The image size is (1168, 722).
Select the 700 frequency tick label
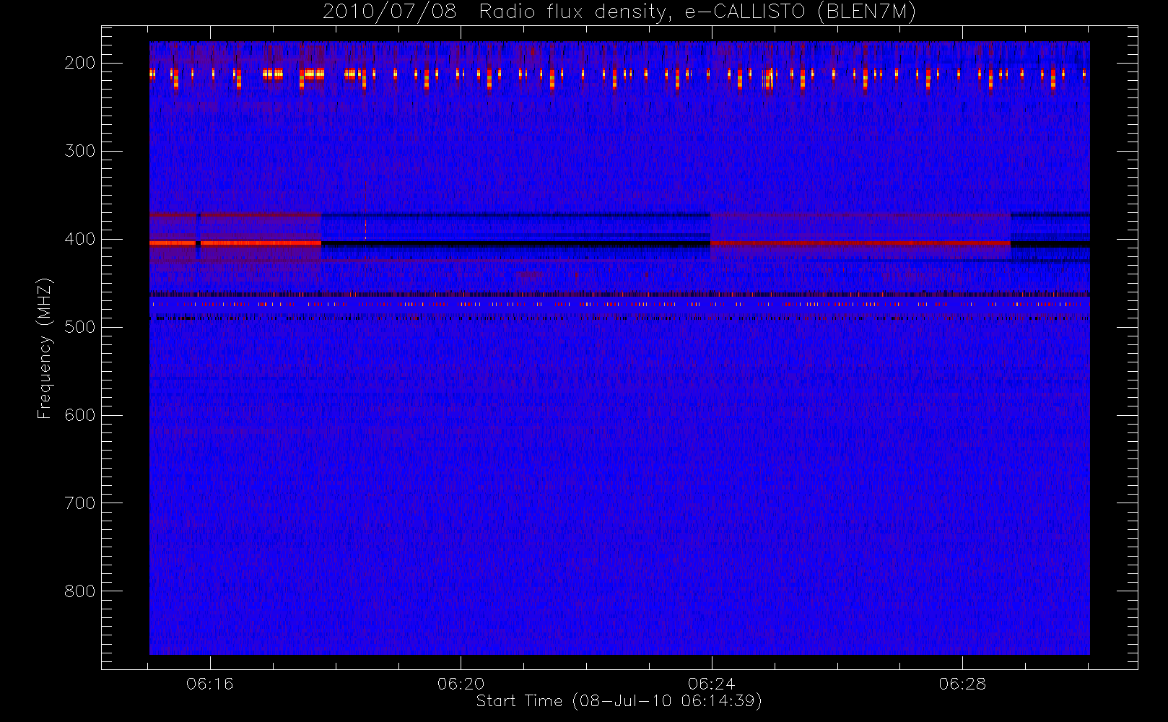80,503
